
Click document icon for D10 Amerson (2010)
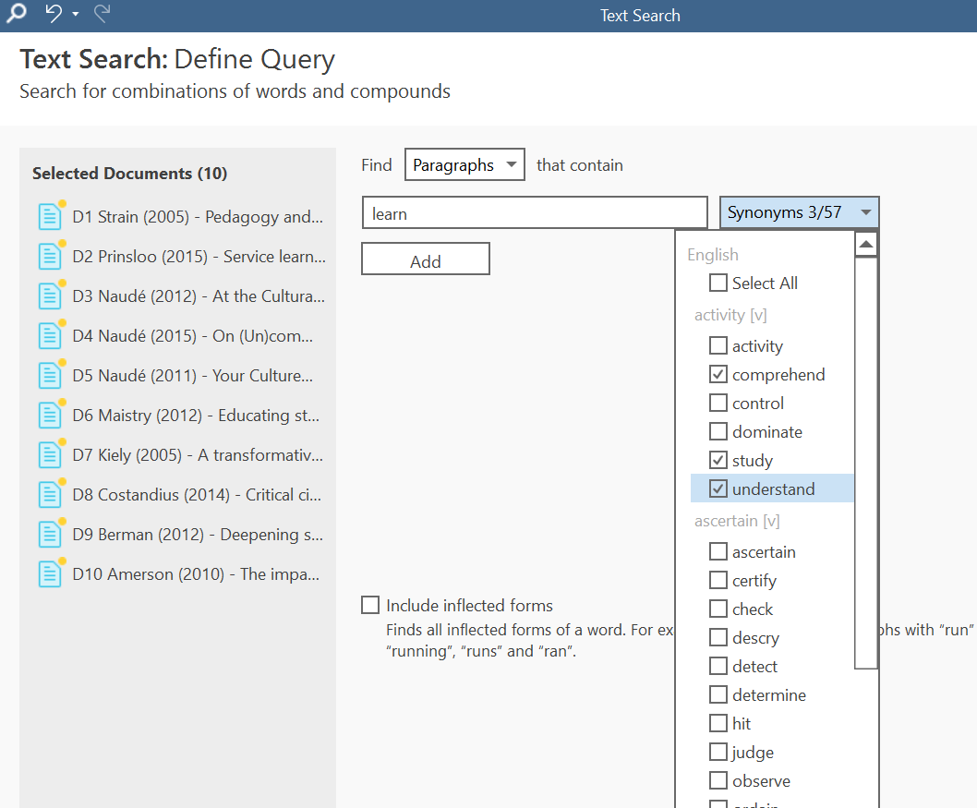point(50,574)
